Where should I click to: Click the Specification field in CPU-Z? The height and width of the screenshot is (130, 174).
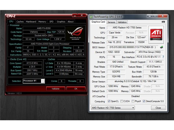point(53,44)
